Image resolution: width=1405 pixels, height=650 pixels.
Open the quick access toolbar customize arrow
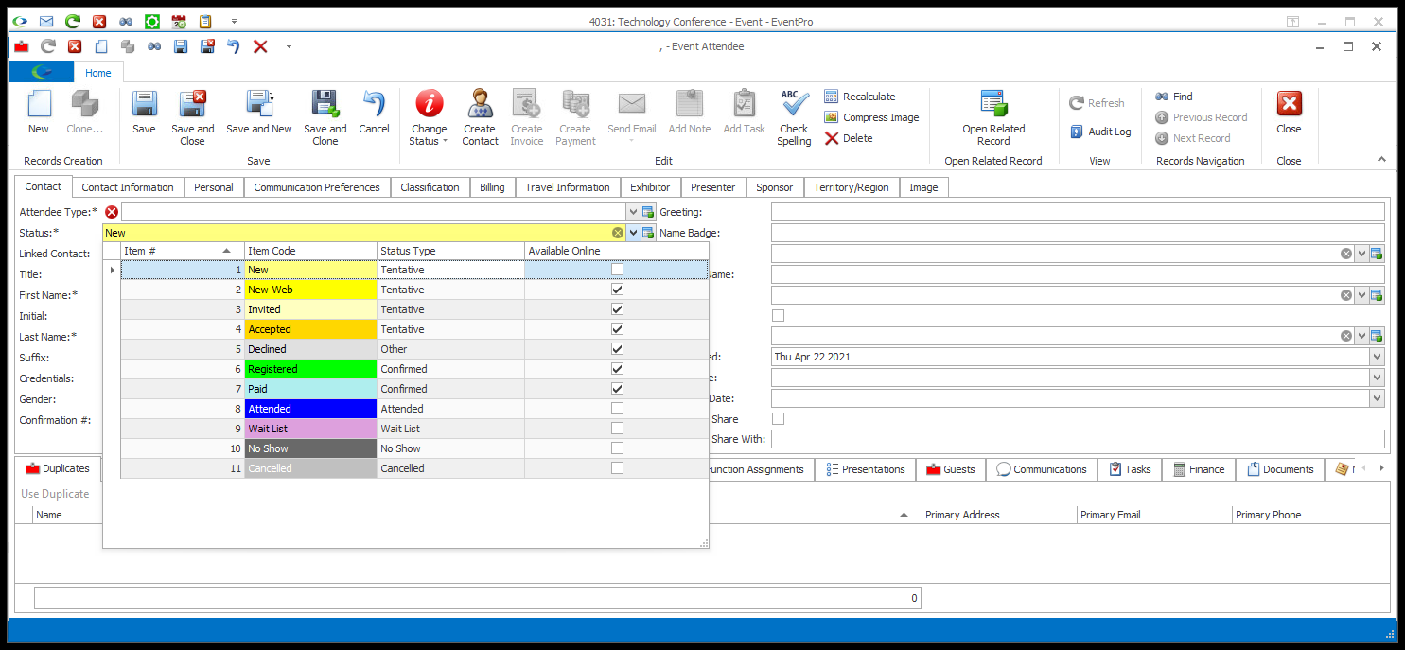pos(289,45)
